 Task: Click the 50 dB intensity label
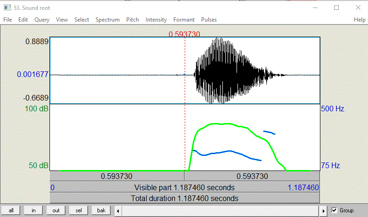click(39, 165)
